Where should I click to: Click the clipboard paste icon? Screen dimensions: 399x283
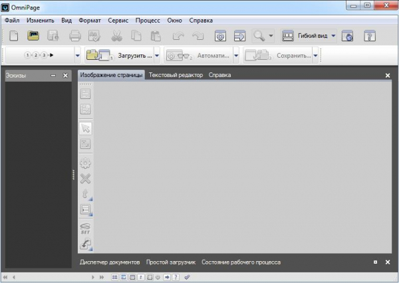pyautogui.click(x=156, y=36)
